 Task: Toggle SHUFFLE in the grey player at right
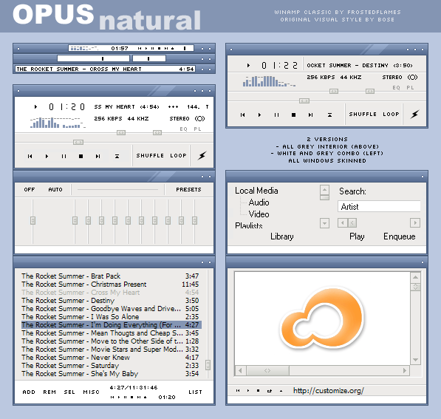coord(363,115)
